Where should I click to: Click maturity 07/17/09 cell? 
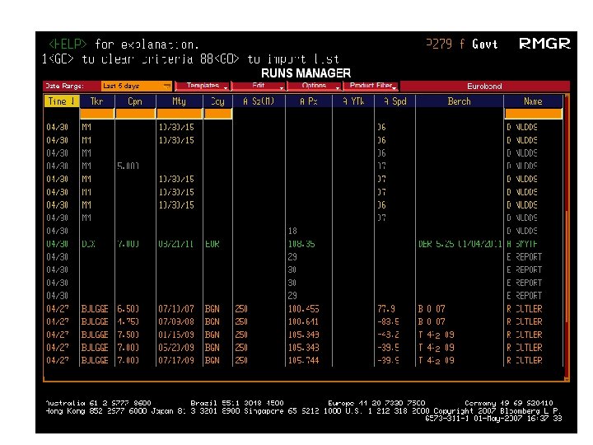click(176, 360)
